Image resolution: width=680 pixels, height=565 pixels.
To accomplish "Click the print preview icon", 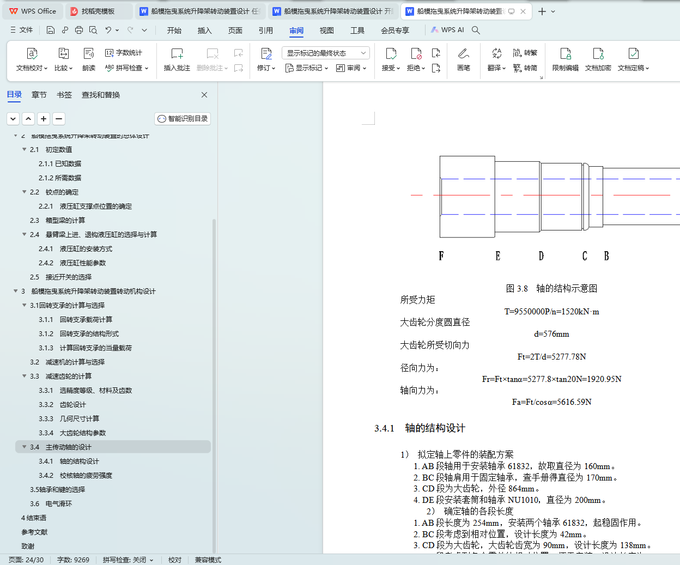I will coord(93,30).
